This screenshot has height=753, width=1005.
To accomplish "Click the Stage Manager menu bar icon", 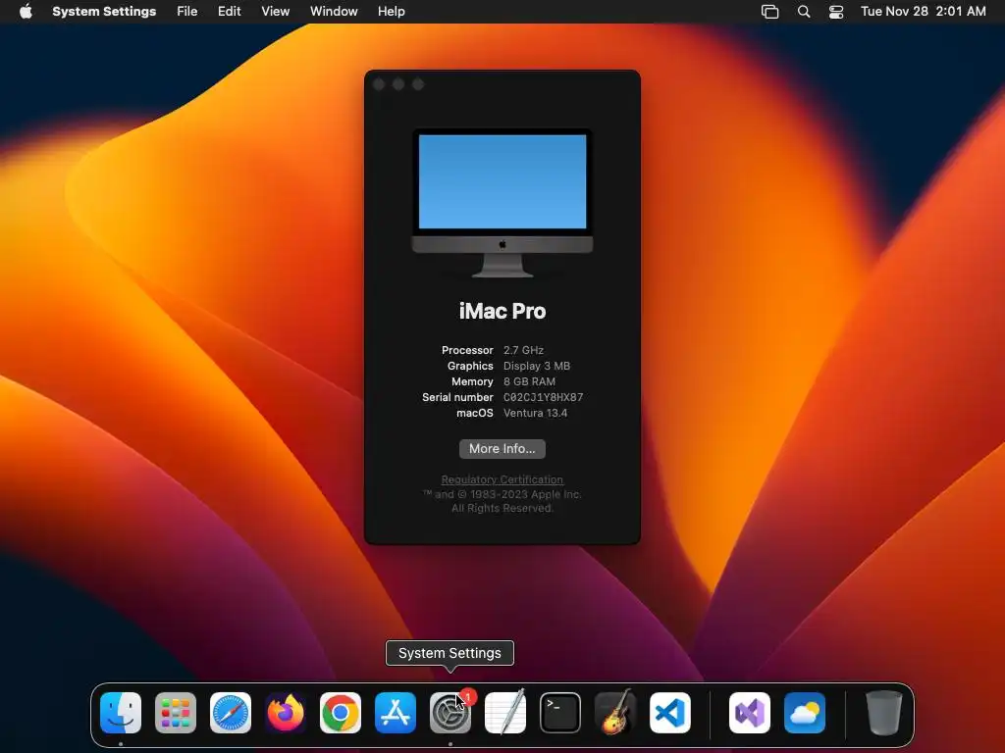I will (769, 12).
